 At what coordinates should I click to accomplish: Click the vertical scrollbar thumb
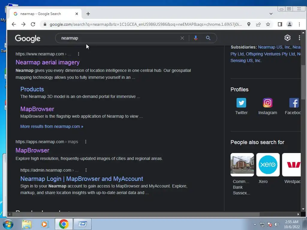303,82
